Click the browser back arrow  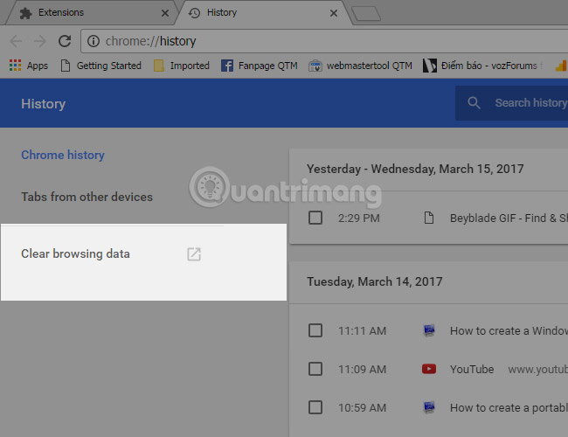(x=16, y=41)
